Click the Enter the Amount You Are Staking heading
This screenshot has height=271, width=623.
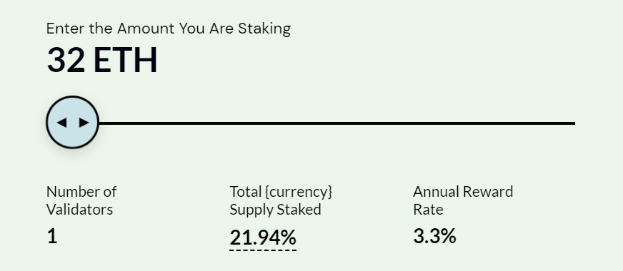169,29
